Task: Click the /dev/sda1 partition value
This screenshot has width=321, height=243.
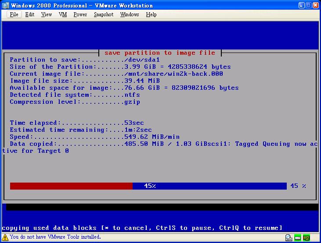Action: [142, 60]
